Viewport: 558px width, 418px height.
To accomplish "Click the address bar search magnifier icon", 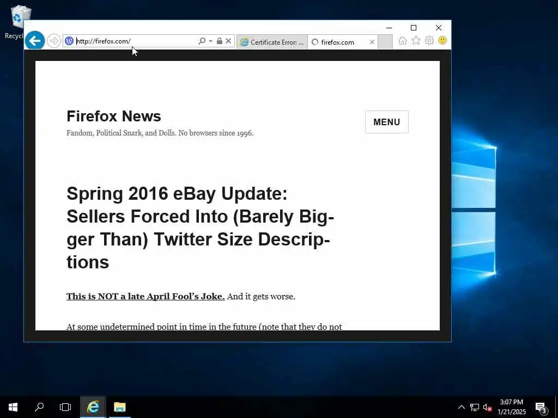I will point(202,41).
